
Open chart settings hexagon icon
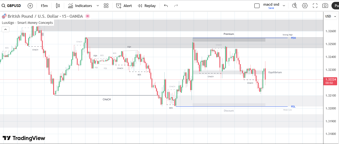coord(305,6)
